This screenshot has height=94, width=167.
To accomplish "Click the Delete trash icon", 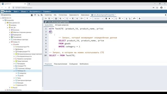I will pos(77,19).
